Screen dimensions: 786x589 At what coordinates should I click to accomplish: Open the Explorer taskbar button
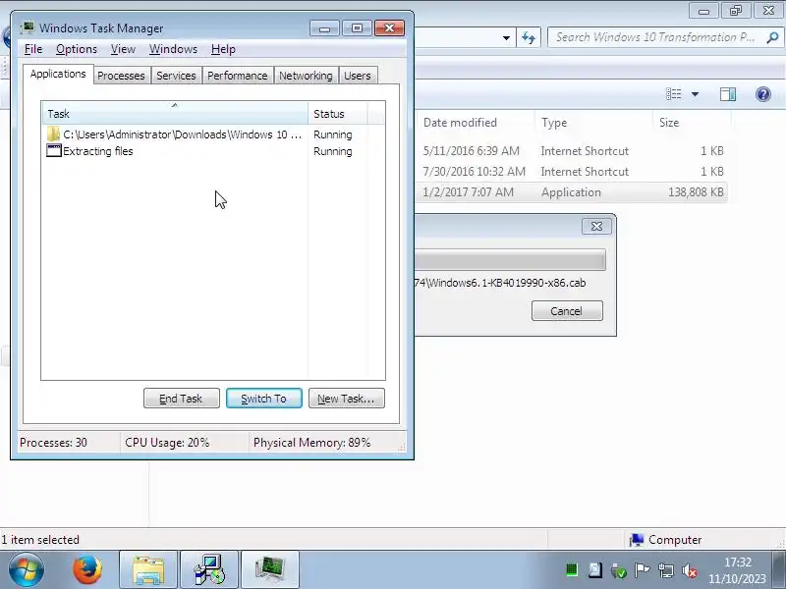pyautogui.click(x=148, y=570)
